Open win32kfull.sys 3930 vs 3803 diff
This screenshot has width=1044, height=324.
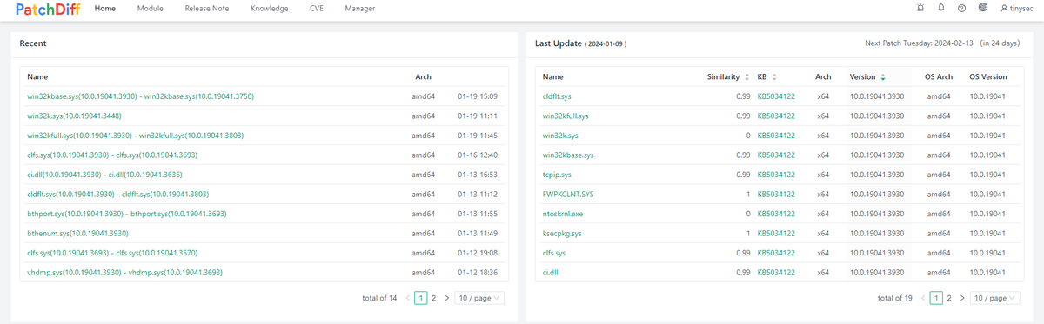[136, 136]
